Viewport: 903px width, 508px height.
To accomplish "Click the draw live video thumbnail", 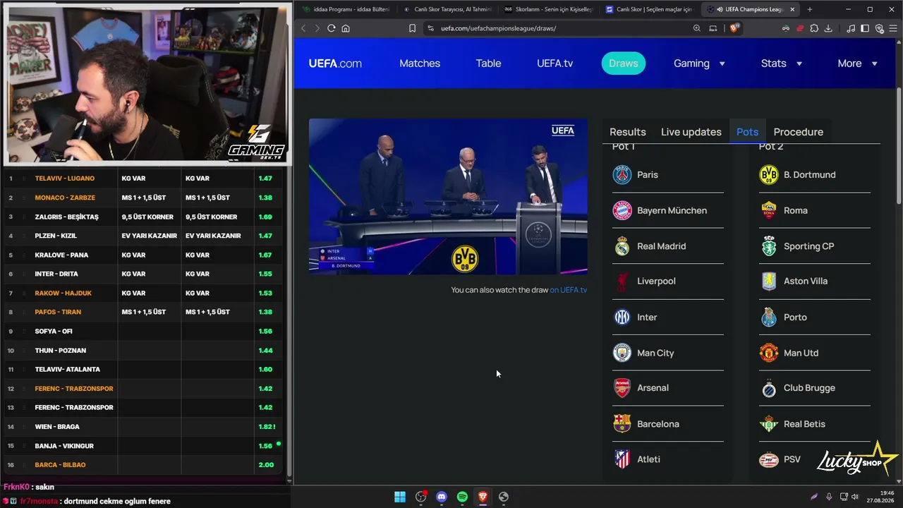I will click(x=448, y=196).
